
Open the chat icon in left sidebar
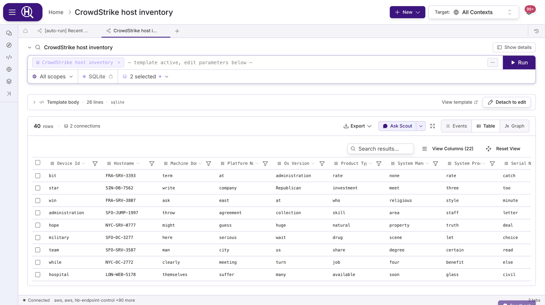click(x=9, y=33)
